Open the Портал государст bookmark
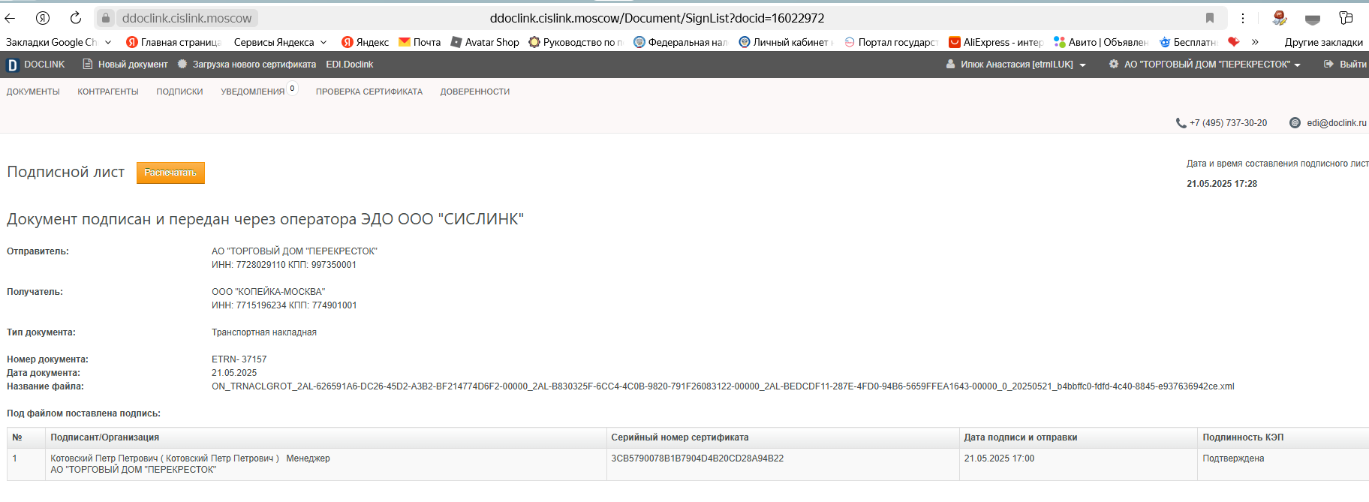 point(891,42)
